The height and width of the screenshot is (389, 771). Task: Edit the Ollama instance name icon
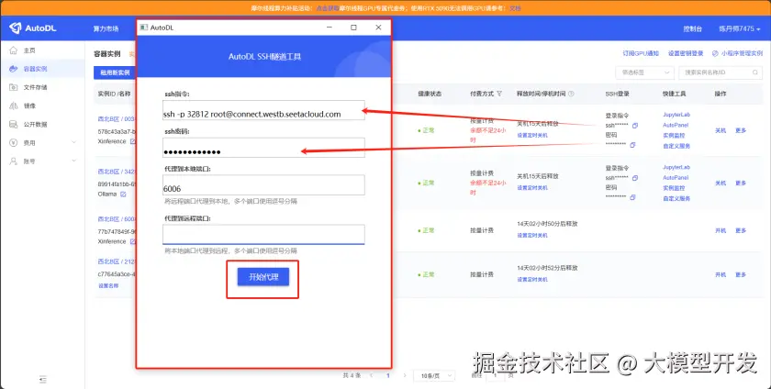click(123, 194)
